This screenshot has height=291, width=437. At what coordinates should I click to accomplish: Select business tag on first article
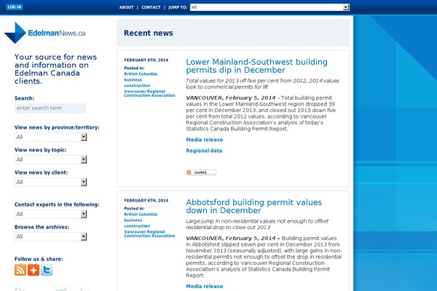(x=133, y=79)
